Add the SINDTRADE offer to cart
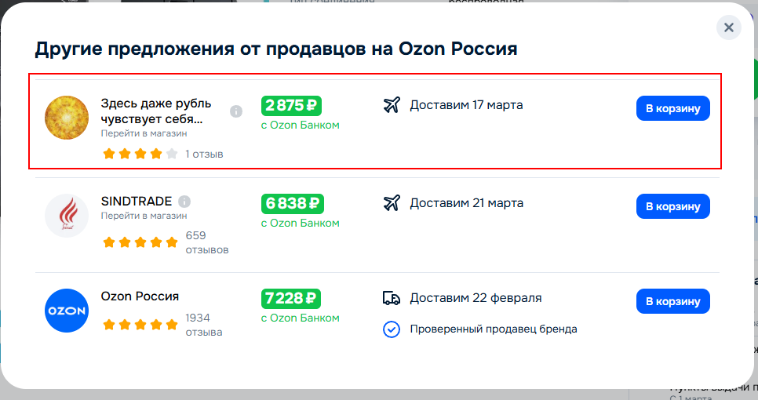The width and height of the screenshot is (758, 400). point(672,206)
